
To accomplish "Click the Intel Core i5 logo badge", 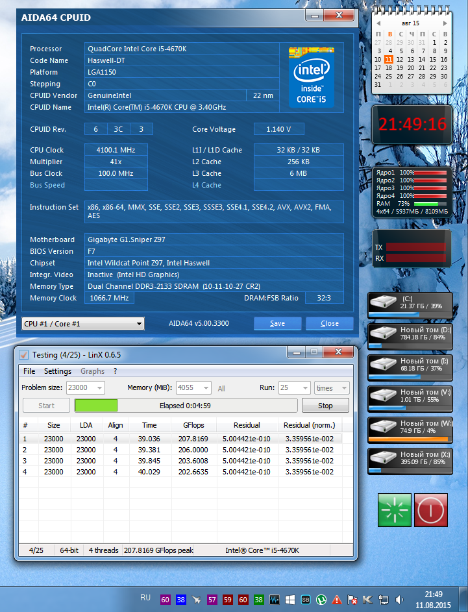I will tap(311, 77).
